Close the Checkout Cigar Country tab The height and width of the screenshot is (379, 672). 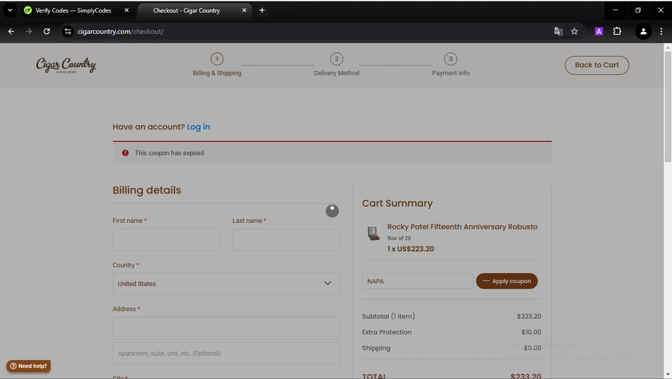(244, 10)
